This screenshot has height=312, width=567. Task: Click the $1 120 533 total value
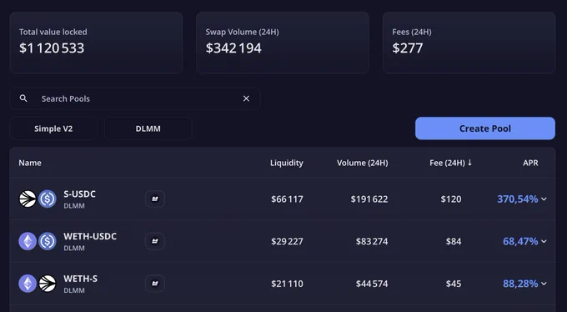pos(52,48)
